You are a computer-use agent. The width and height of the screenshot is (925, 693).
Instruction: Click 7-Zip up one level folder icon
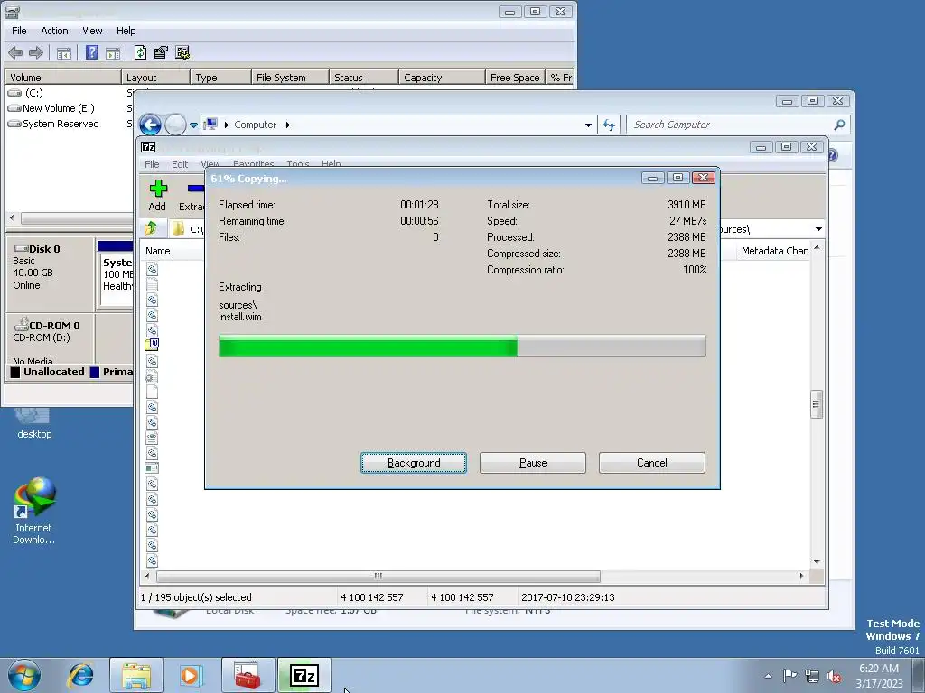click(151, 228)
